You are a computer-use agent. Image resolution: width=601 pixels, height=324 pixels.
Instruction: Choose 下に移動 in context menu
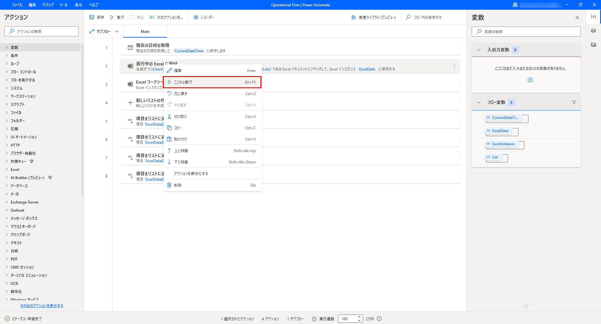[213, 162]
